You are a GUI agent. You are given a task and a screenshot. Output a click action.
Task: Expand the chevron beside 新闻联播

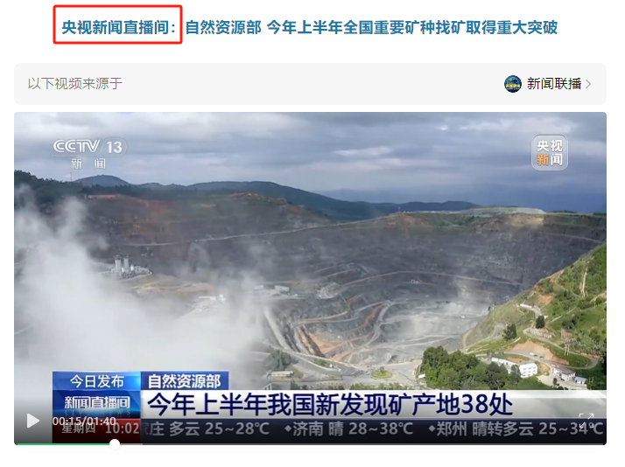[588, 84]
